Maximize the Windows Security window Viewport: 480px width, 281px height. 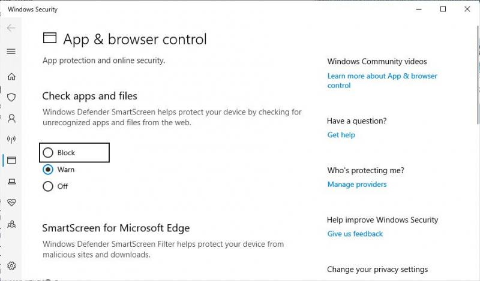click(x=443, y=9)
